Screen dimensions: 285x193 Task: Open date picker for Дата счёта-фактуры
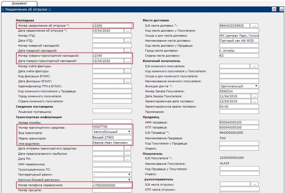tap(127, 71)
